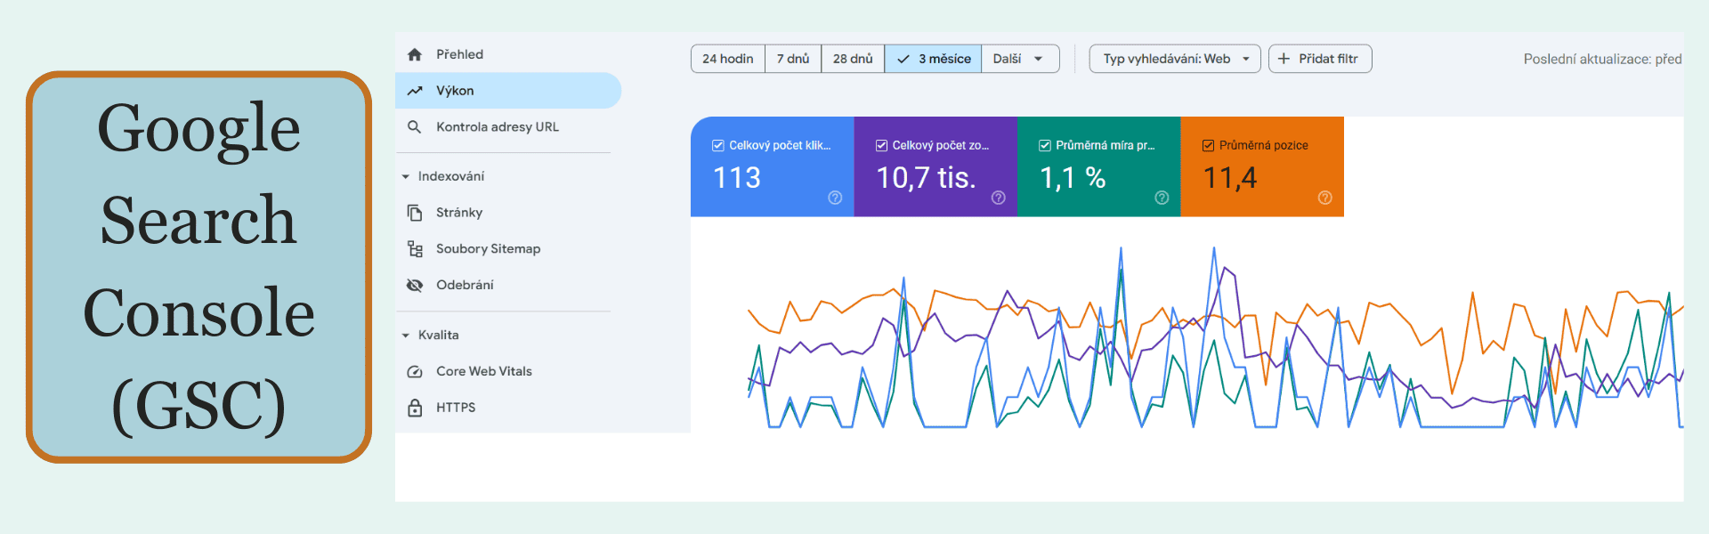Open the HTTPS report
The image size is (1709, 534).
click(508, 408)
